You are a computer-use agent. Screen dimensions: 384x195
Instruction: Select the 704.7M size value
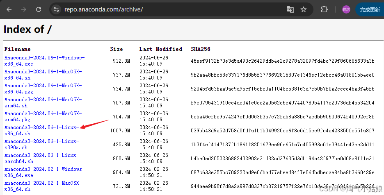point(121,116)
